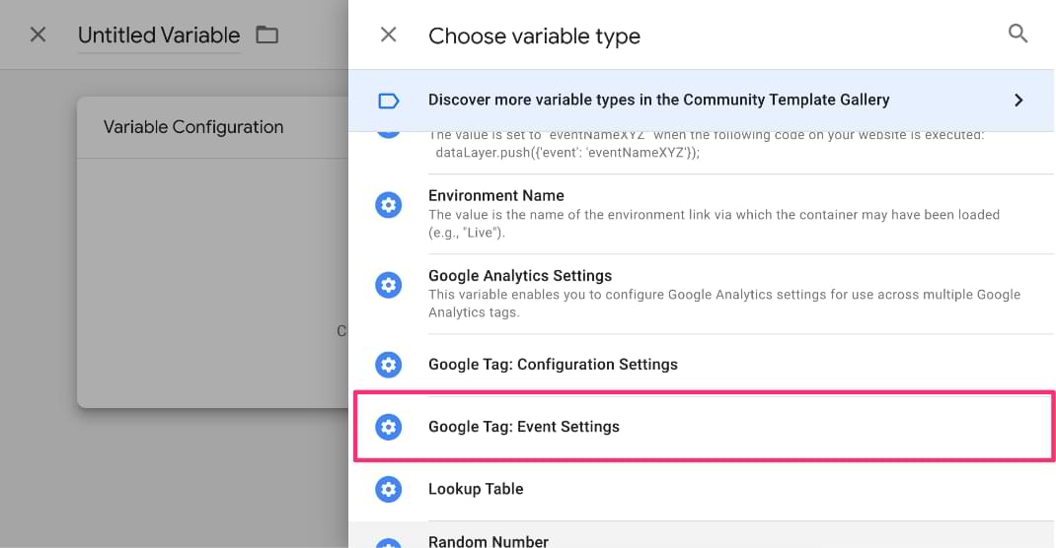The width and height of the screenshot is (1056, 548).
Task: Expand the Community Template Gallery chevron
Action: click(1018, 101)
